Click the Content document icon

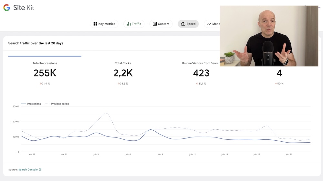(155, 24)
